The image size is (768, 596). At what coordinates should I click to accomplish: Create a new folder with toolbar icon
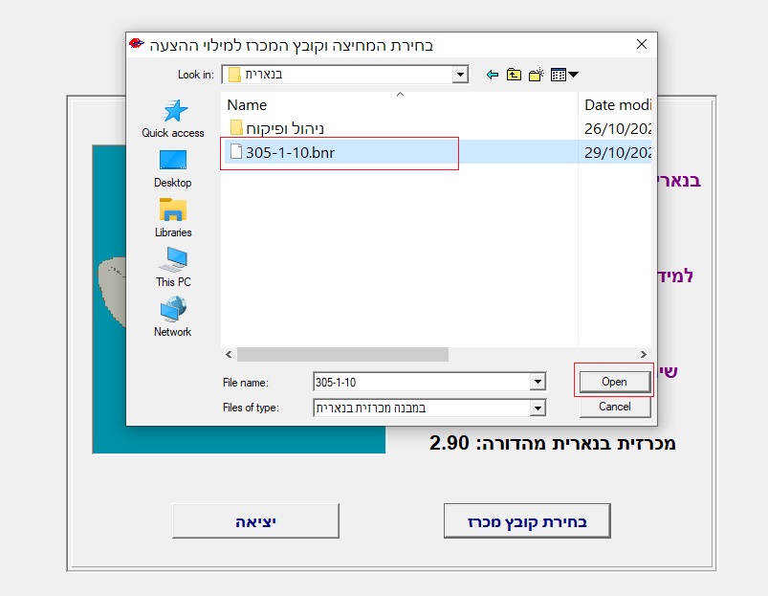[537, 75]
